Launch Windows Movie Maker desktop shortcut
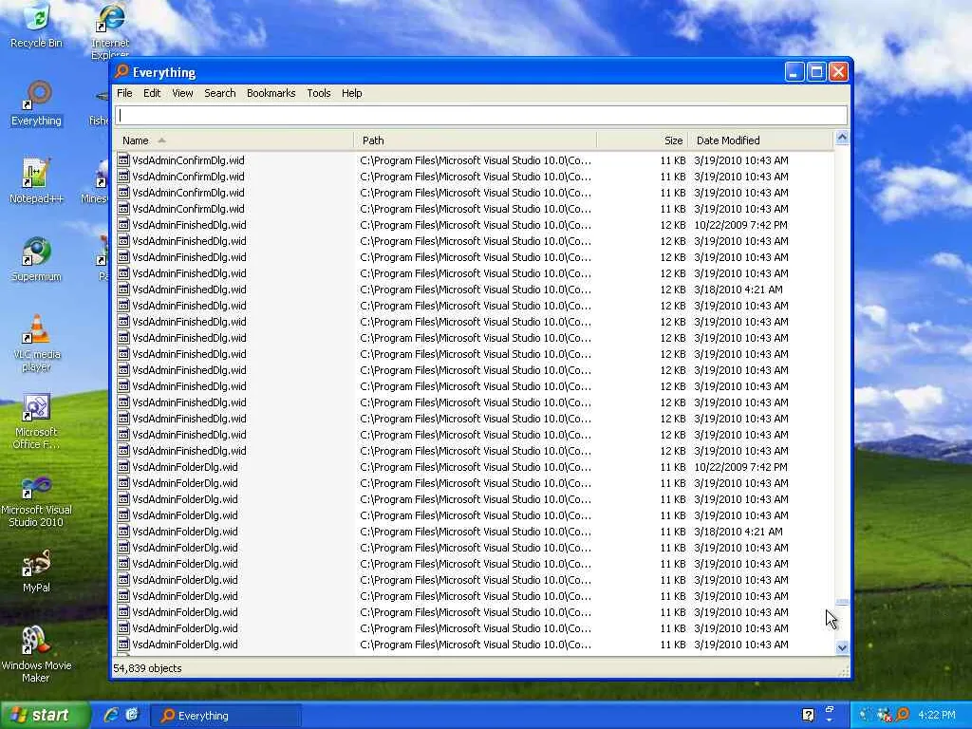972x729 pixels. click(37, 655)
